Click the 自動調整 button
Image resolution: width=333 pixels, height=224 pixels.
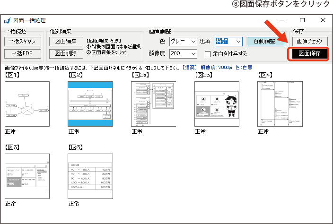pyautogui.click(x=265, y=42)
